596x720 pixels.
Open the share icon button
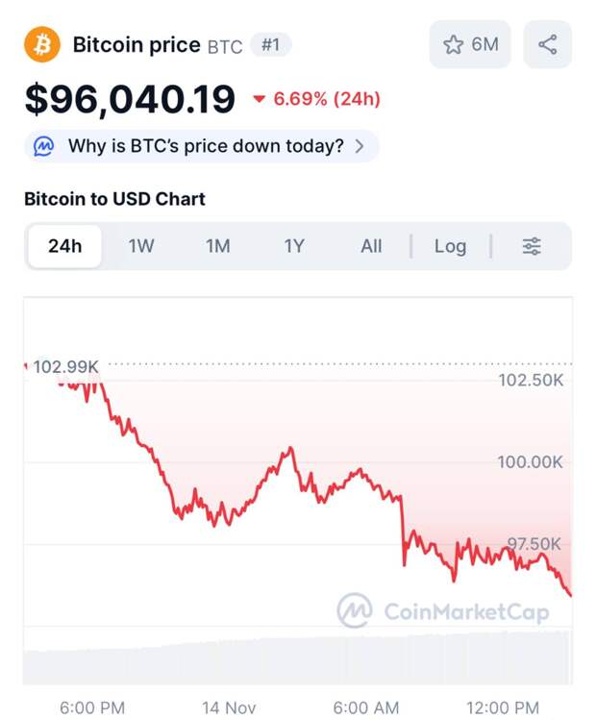[x=547, y=44]
